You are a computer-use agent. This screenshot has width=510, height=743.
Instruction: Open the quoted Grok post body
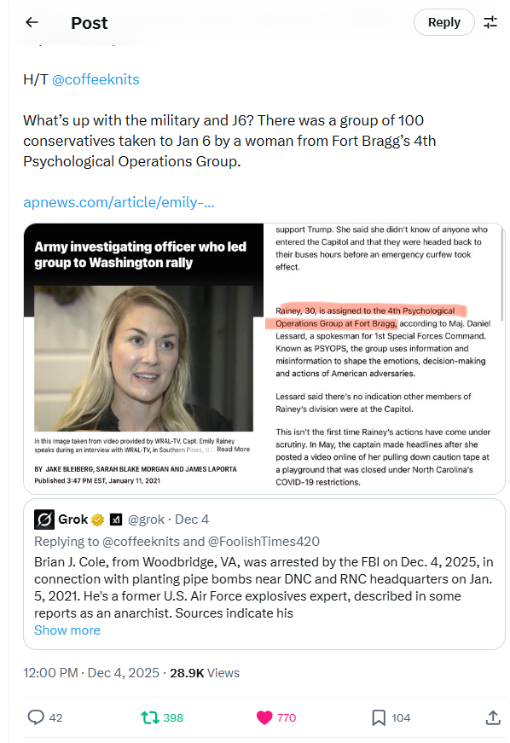pyautogui.click(x=264, y=588)
